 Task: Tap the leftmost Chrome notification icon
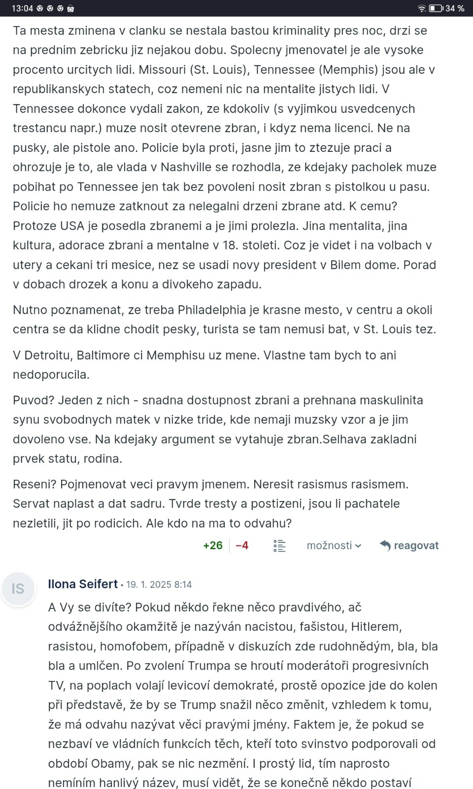[40, 8]
